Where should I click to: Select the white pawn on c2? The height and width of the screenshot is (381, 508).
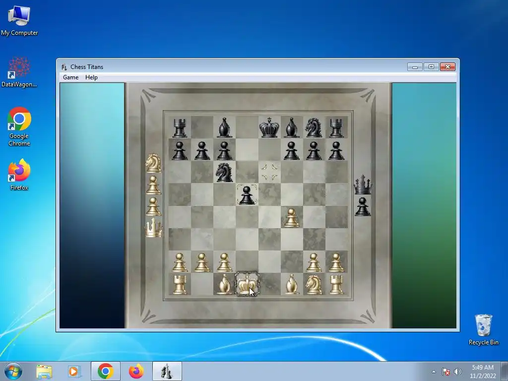click(224, 262)
